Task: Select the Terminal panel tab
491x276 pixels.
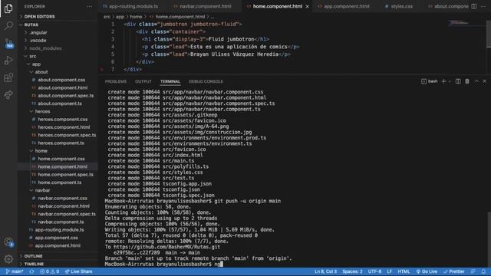Action: pos(170,81)
